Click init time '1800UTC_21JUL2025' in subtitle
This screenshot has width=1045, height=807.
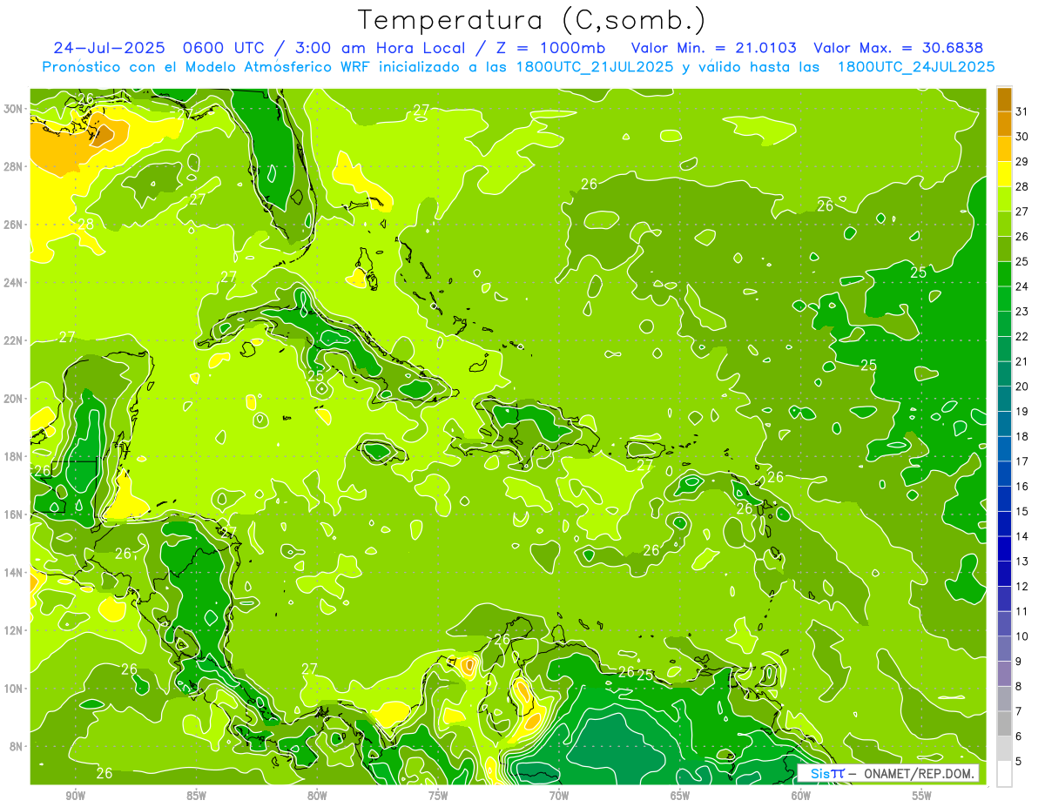pyautogui.click(x=596, y=67)
